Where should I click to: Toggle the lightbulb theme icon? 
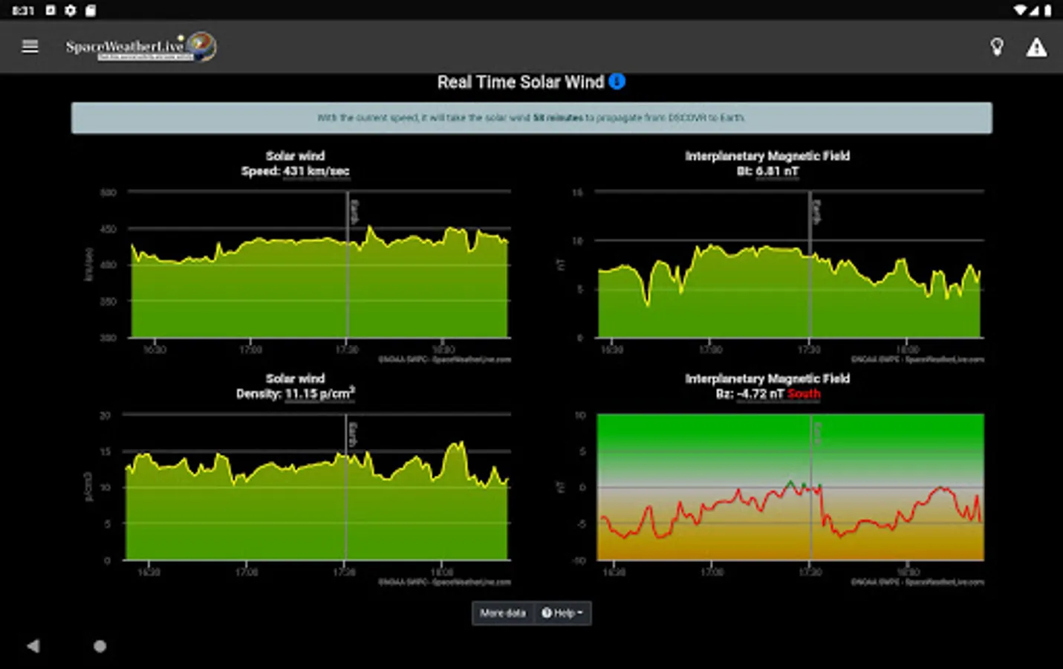(x=997, y=47)
